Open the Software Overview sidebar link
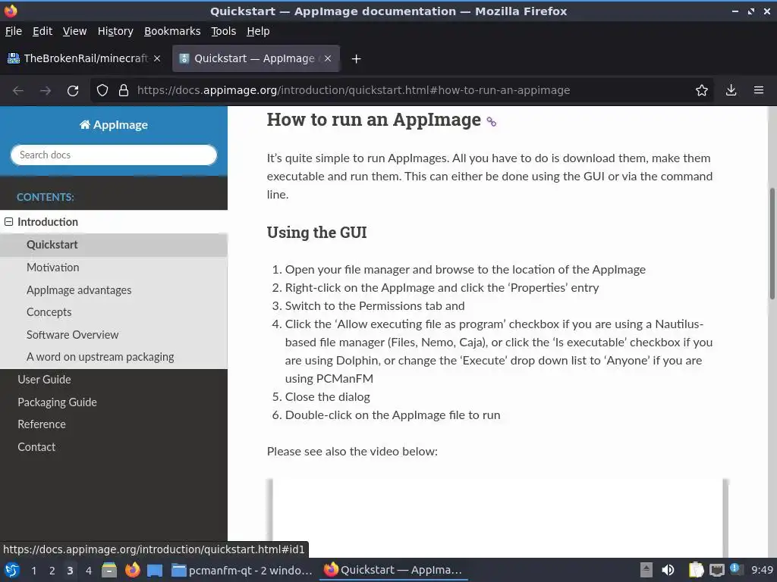 point(72,334)
